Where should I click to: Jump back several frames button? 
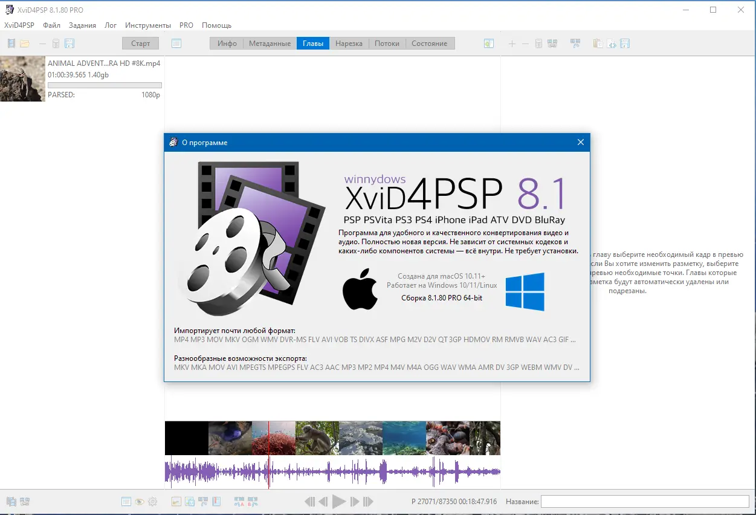tap(309, 501)
